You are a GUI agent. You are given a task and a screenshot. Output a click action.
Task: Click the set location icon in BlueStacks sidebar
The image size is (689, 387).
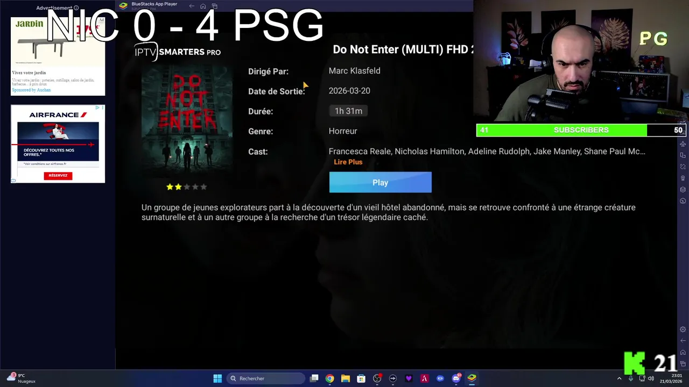[x=683, y=178]
